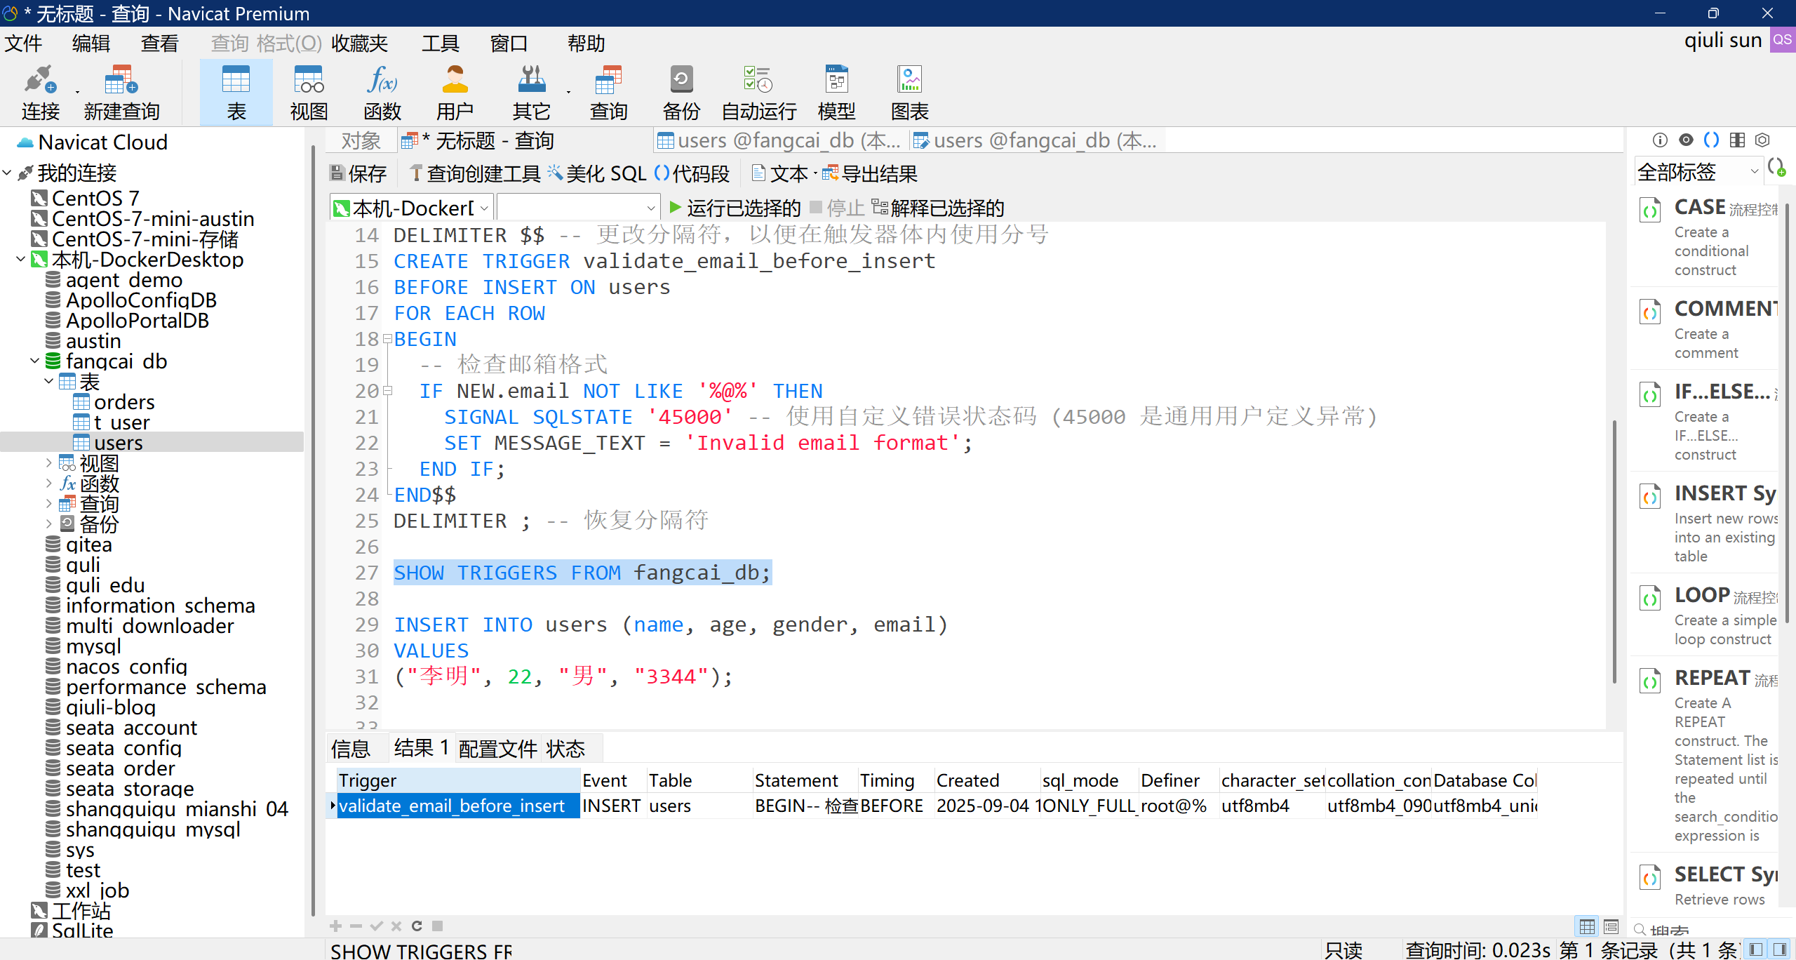Click the 图表 charts toolbar icon
Screen dimensions: 1796x960
(910, 92)
